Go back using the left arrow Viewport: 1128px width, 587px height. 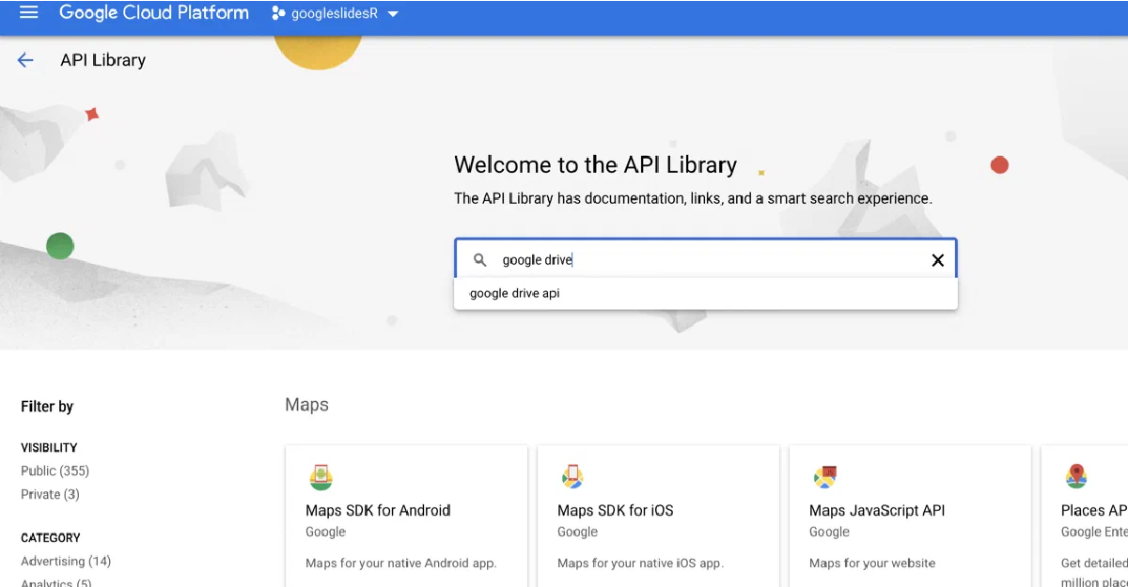coord(25,60)
